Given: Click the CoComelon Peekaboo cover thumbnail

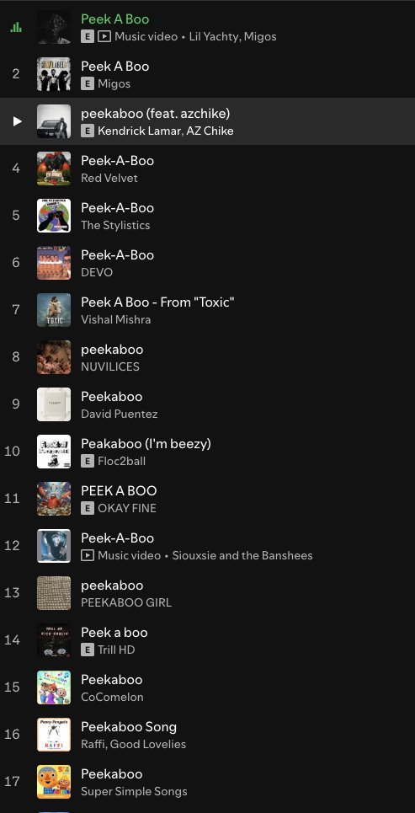Looking at the screenshot, I should click(x=54, y=687).
